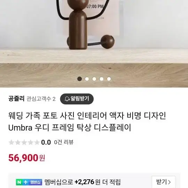
Task: Click the fifth rating star
Action: coord(37,142)
